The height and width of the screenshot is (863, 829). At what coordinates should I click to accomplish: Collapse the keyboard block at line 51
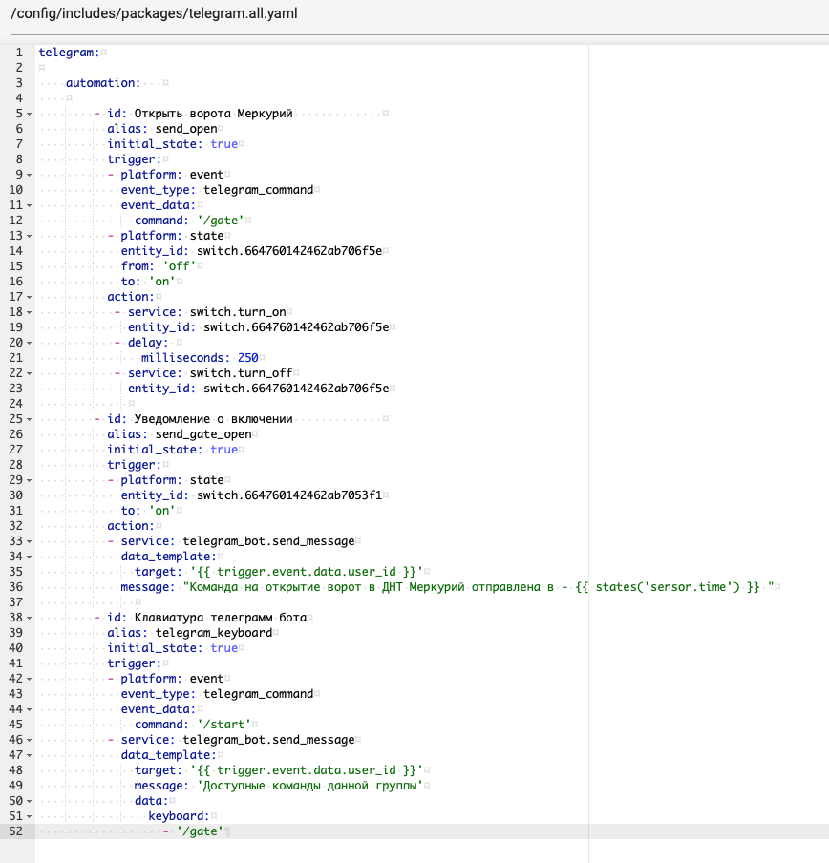30,816
